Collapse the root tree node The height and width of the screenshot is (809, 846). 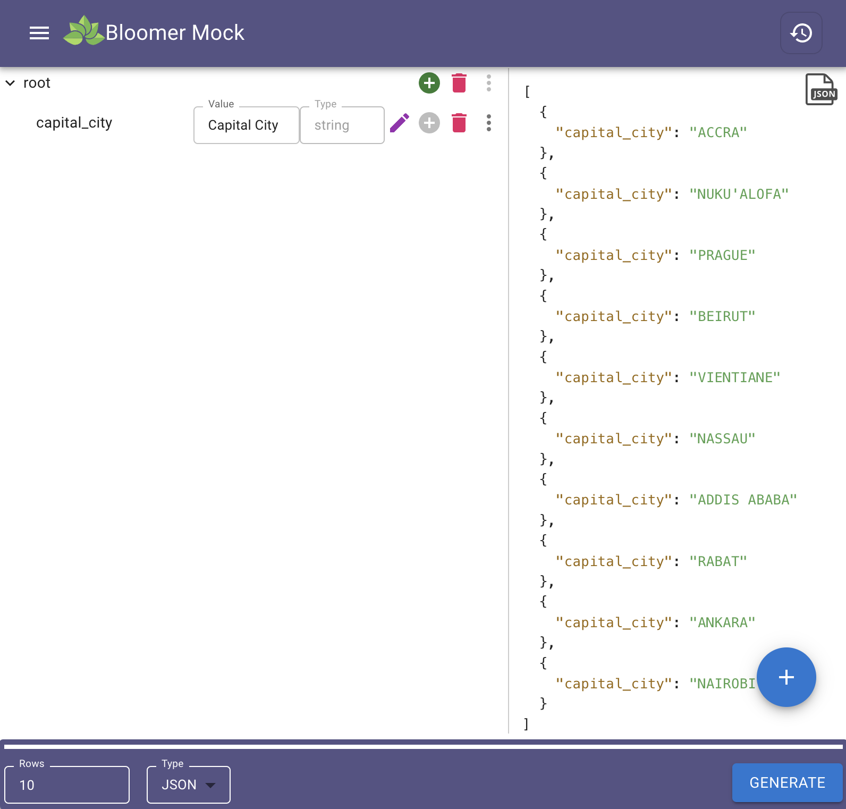(10, 83)
